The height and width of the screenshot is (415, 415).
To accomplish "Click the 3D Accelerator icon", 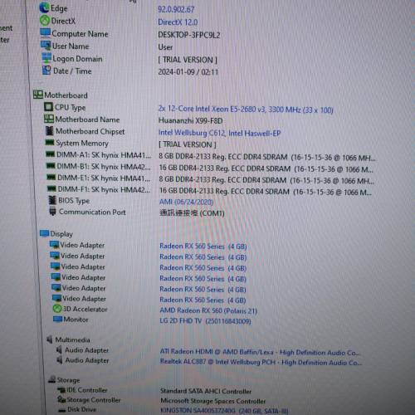I will (x=57, y=309).
